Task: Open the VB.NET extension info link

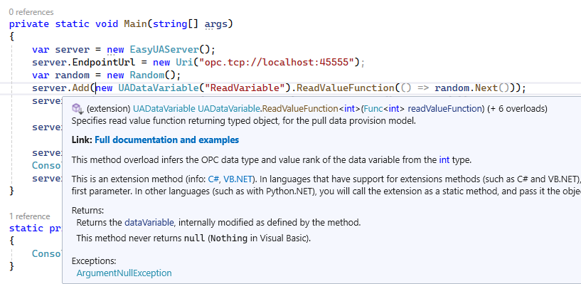Action: pos(238,179)
